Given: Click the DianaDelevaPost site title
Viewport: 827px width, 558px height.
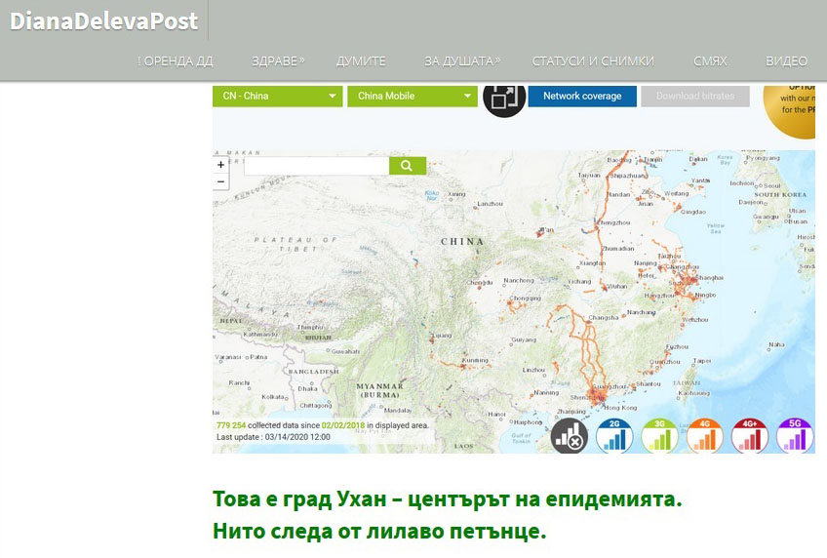Looking at the screenshot, I should point(103,20).
